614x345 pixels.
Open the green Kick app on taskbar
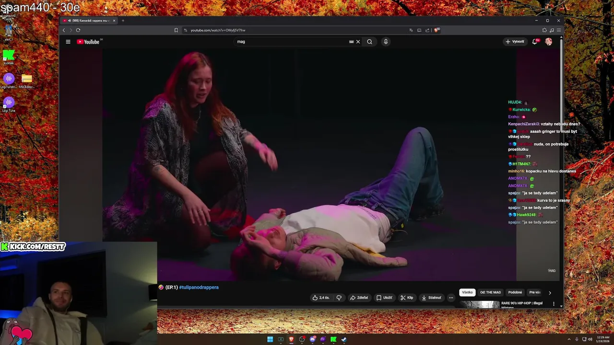pyautogui.click(x=333, y=339)
